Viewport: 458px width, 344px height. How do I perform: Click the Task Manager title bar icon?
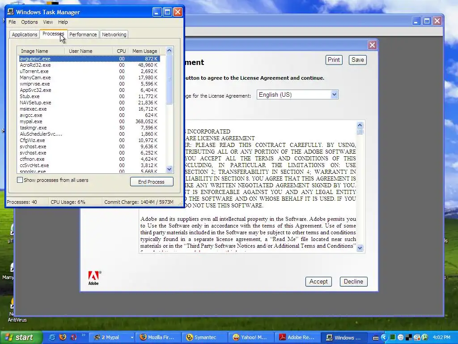click(x=11, y=12)
